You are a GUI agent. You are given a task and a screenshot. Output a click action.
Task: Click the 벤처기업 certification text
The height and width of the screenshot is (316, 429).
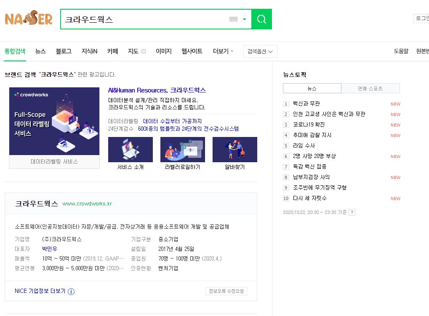click(x=168, y=268)
